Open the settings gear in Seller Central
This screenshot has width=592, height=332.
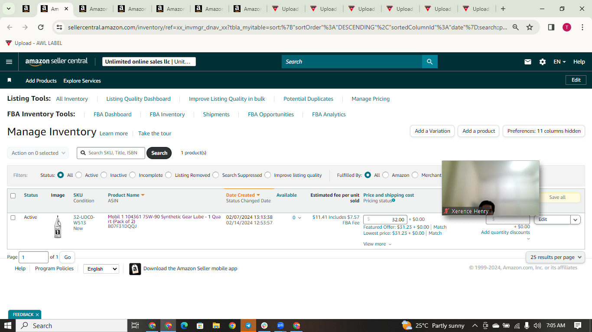point(542,62)
